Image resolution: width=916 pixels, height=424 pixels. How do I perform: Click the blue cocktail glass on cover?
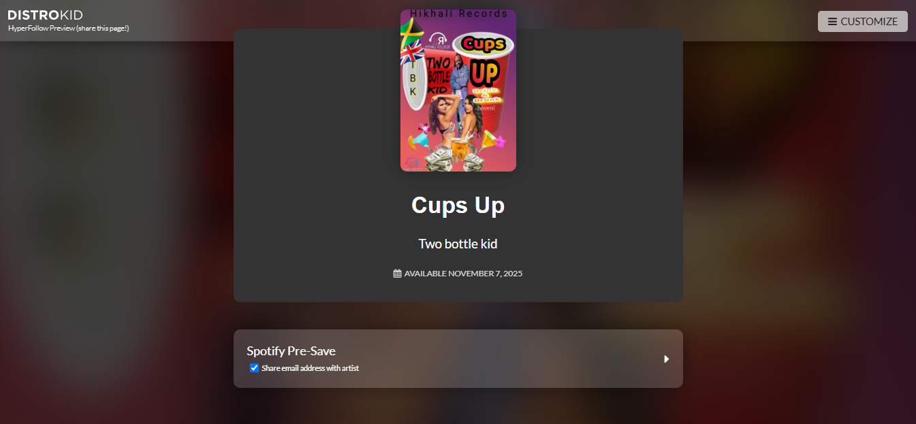click(417, 141)
